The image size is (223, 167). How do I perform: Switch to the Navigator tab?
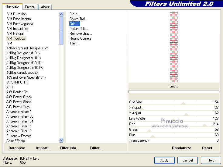pyautogui.click(x=12, y=6)
